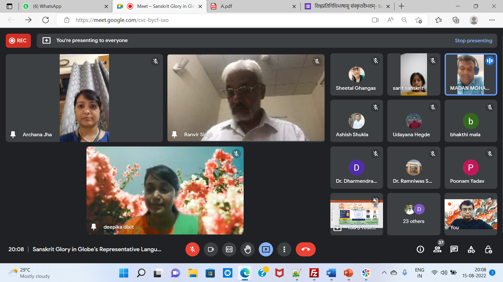Click the 23 others participants tile
Image resolution: width=503 pixels, height=282 pixels.
[413, 214]
